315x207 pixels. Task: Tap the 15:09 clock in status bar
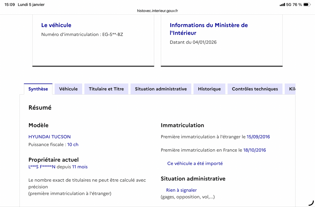[10, 5]
